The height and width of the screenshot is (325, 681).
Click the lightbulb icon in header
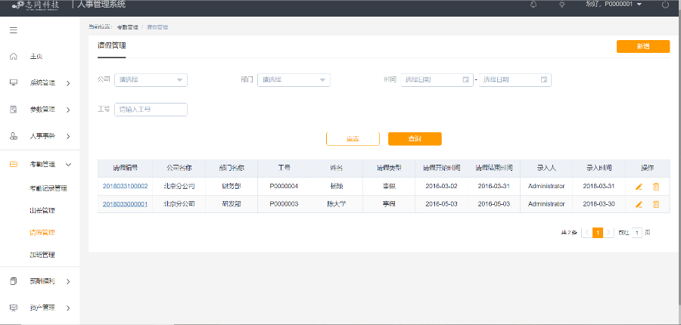tap(562, 5)
